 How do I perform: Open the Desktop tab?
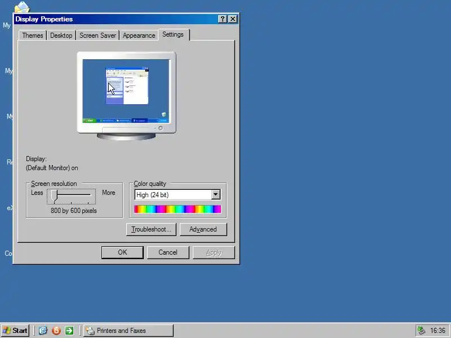(x=61, y=35)
